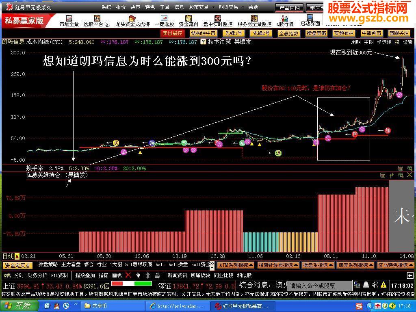Click the 结构性牛市 button
Screen dimensions: 416x312
tap(203, 33)
